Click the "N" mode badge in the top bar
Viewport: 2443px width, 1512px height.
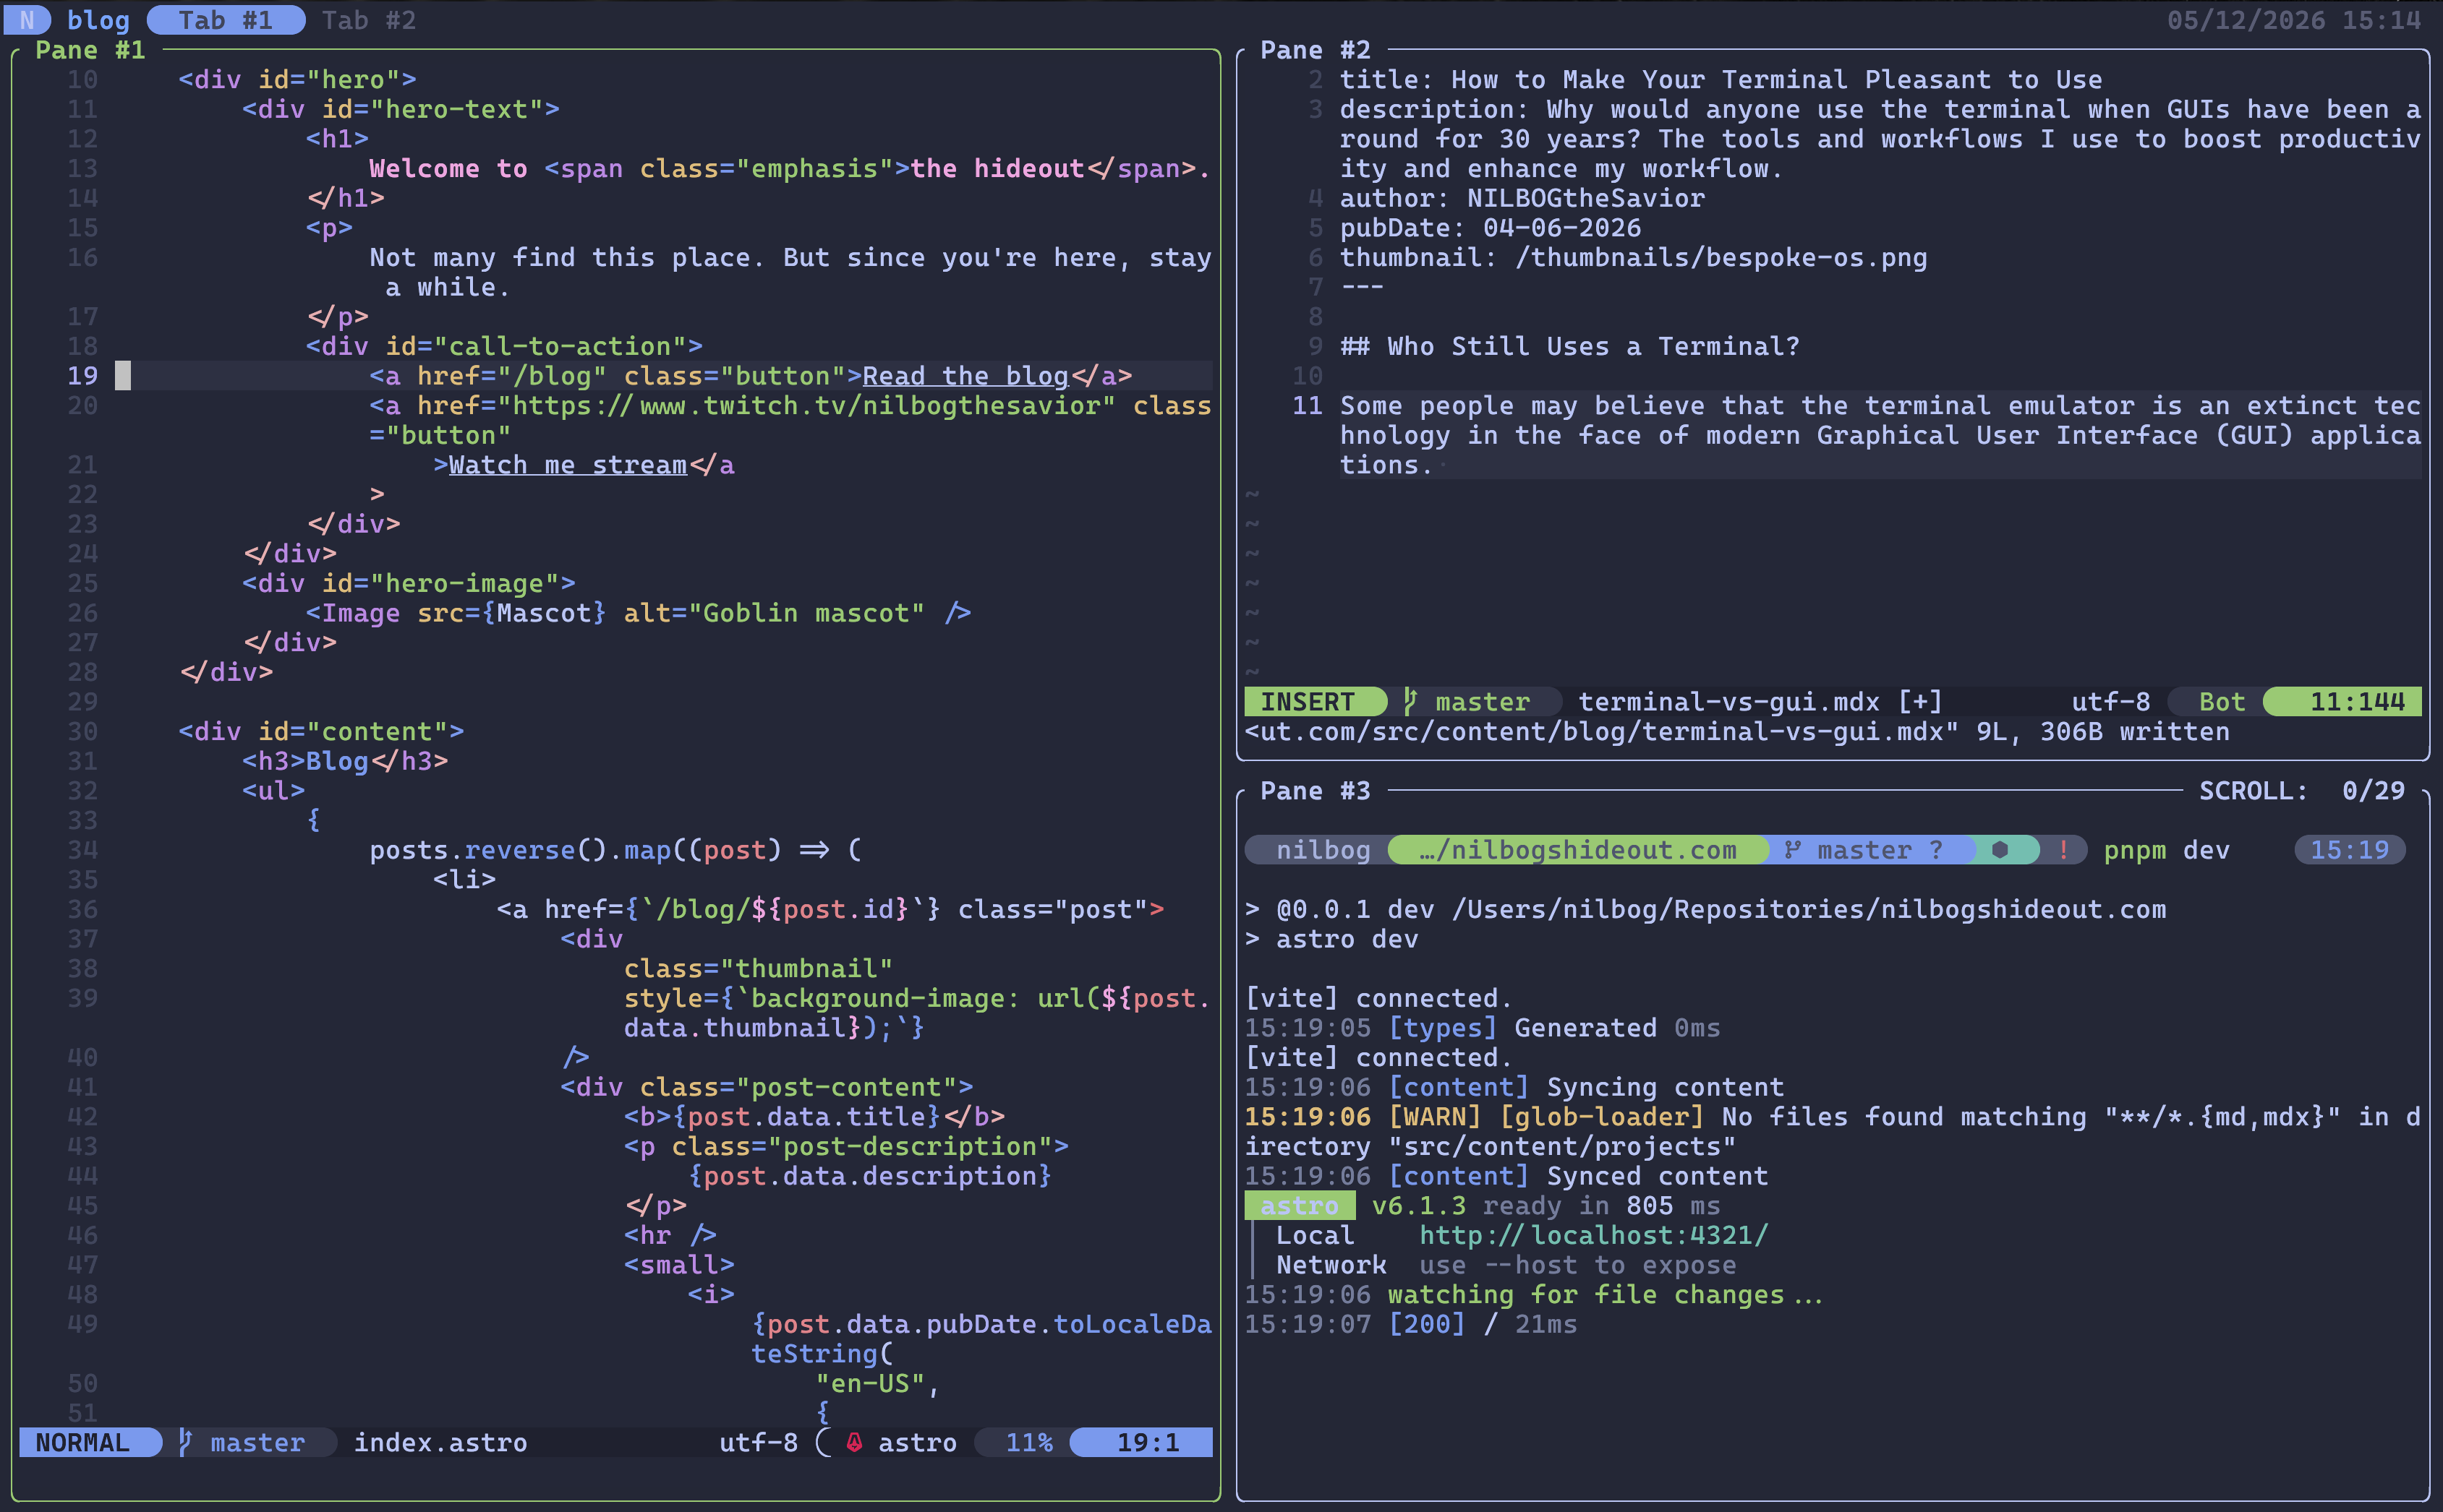(27, 20)
